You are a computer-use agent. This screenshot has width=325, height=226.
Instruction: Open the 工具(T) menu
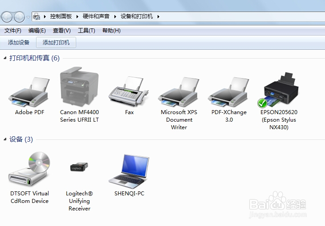[86, 31]
